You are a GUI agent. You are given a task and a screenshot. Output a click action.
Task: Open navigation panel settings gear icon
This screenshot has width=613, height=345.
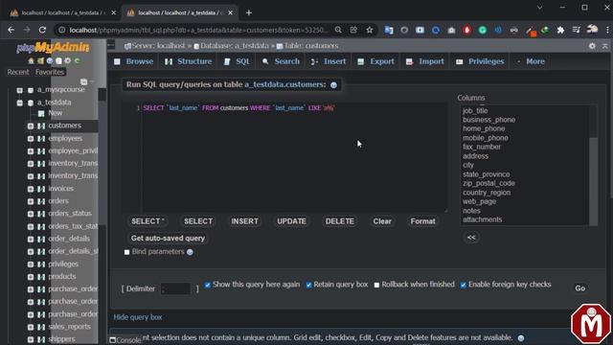tap(68, 60)
